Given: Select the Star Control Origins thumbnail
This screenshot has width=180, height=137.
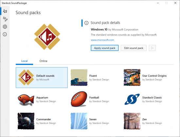Looking at the screenshot, I should (x=132, y=78).
